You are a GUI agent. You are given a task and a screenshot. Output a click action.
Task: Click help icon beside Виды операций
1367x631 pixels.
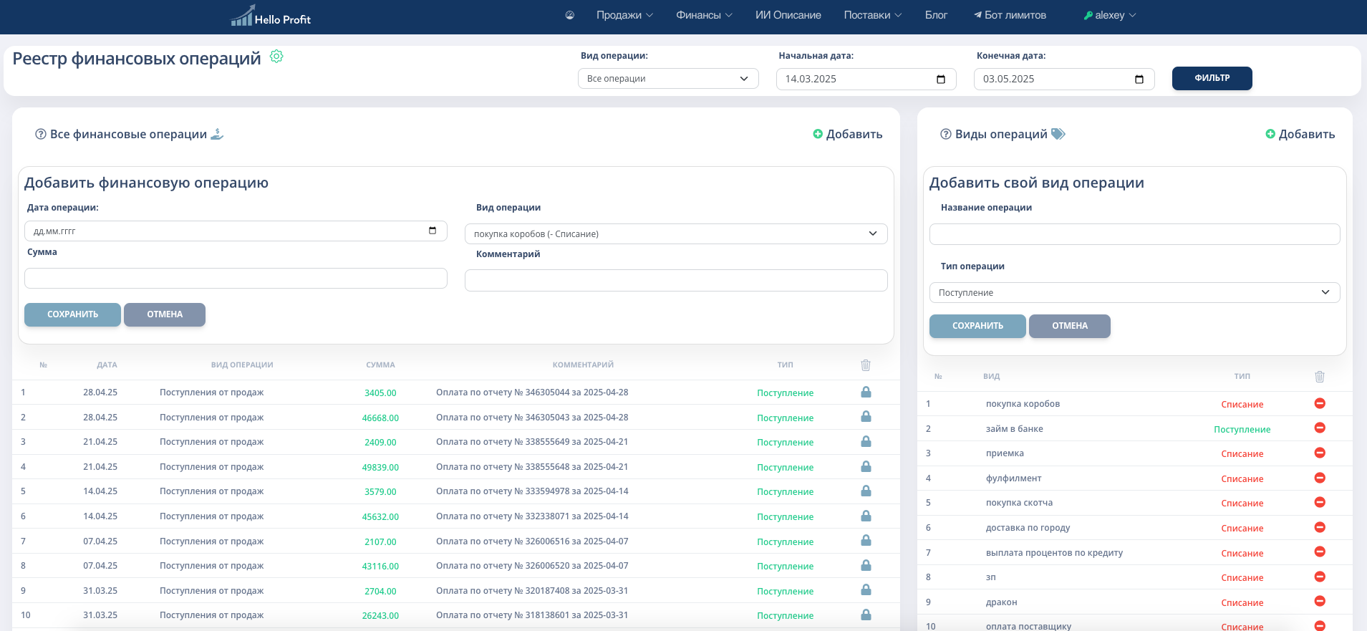(946, 134)
